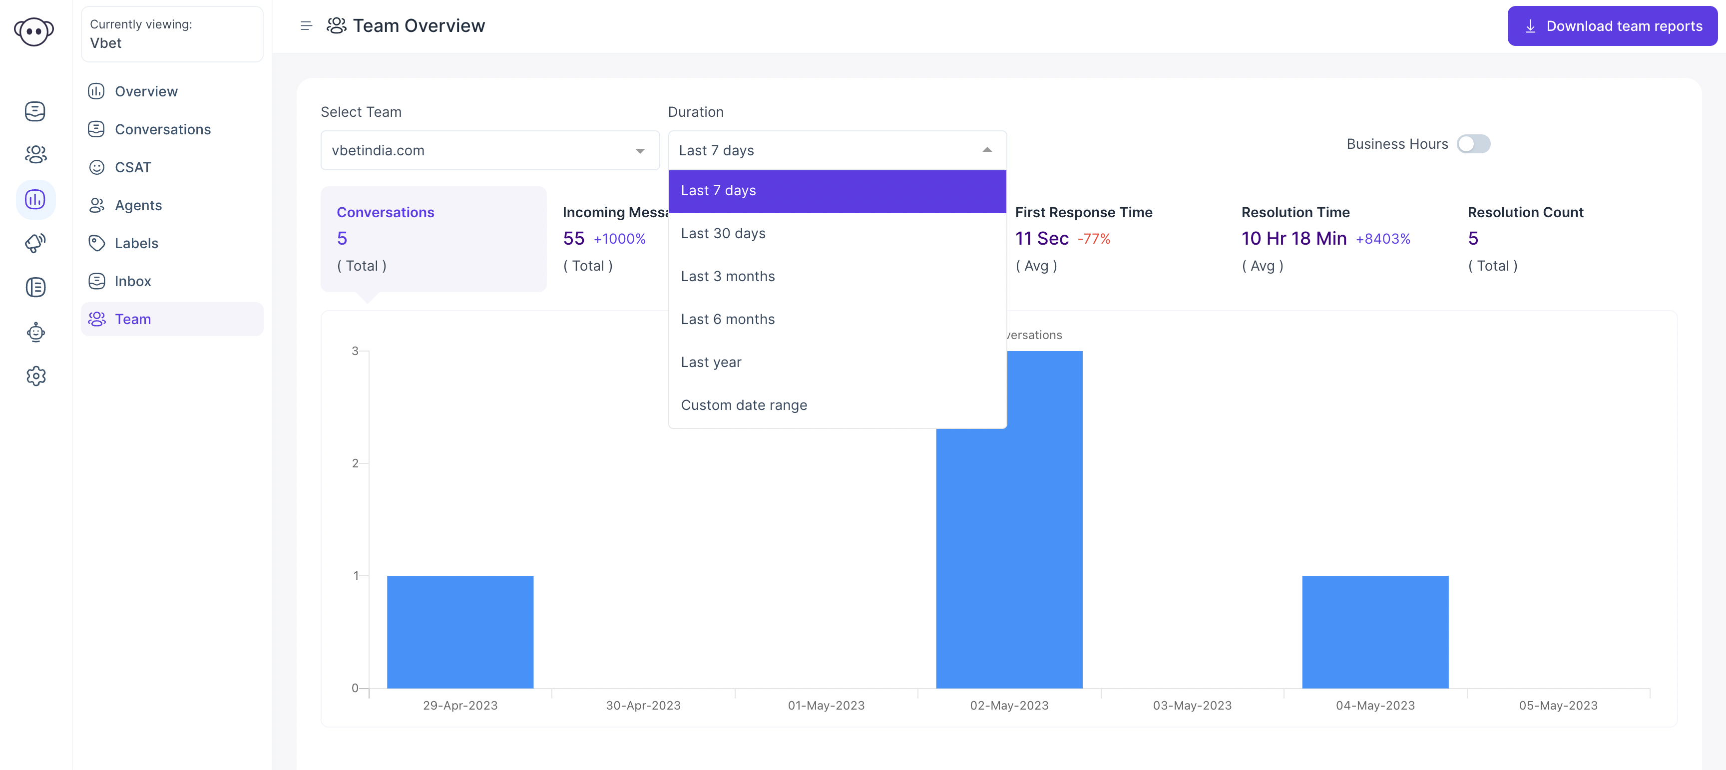Click the 29-Apr-2023 chart bar
Image resolution: width=1726 pixels, height=770 pixels.
pos(460,632)
